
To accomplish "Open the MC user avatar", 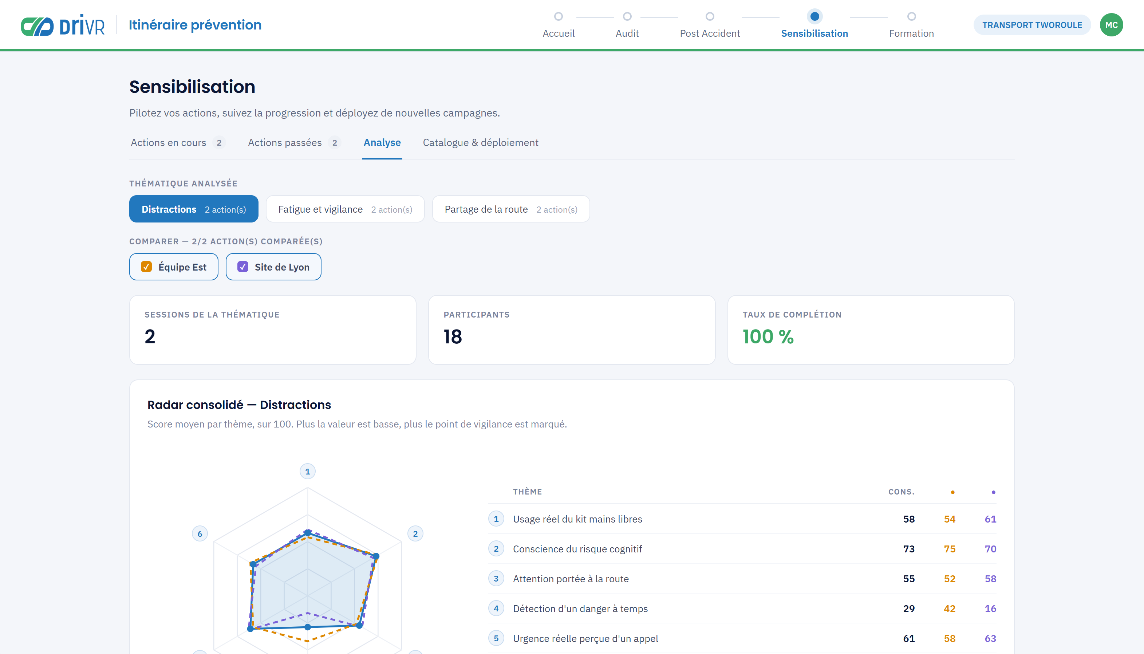I will (x=1111, y=25).
